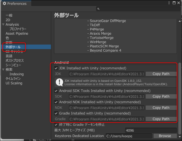Click the JDK info exclamation icon

[59, 82]
